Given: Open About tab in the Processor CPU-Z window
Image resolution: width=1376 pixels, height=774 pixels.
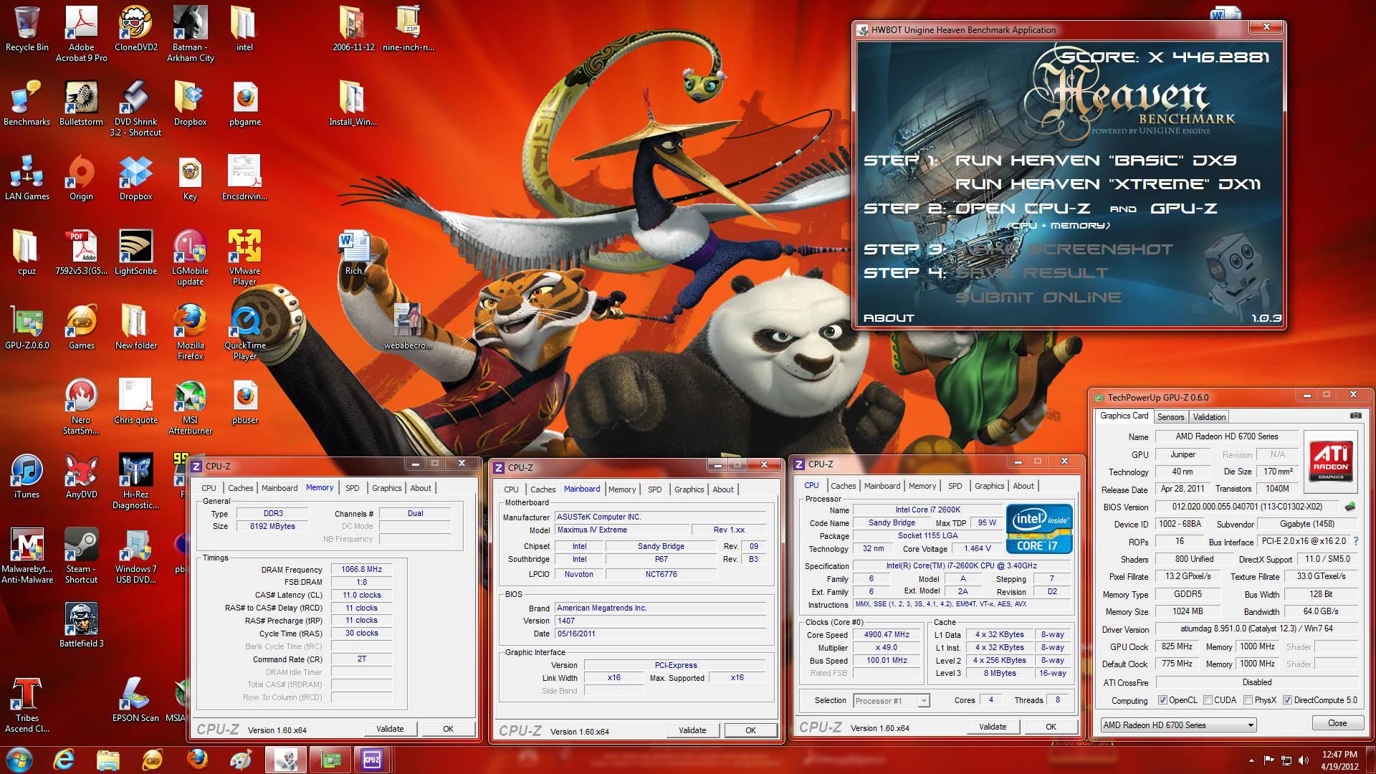Looking at the screenshot, I should pos(1023,485).
